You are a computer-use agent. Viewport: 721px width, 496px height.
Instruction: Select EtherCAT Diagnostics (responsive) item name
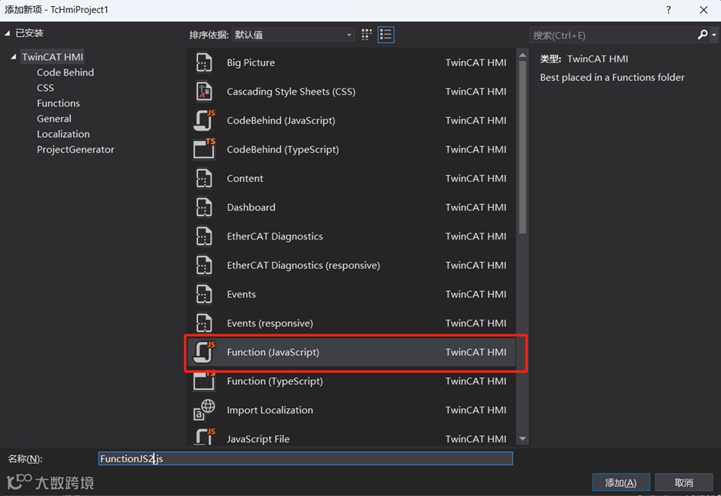pos(303,266)
